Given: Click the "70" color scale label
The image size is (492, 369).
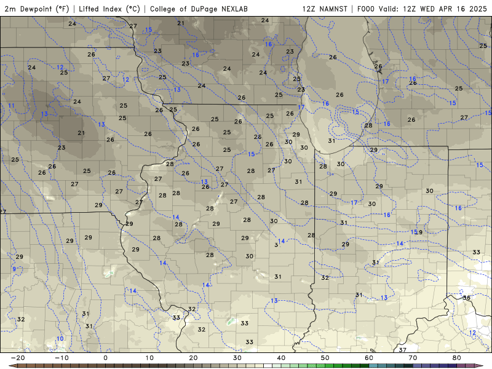Looking at the screenshot, I should [413, 358].
